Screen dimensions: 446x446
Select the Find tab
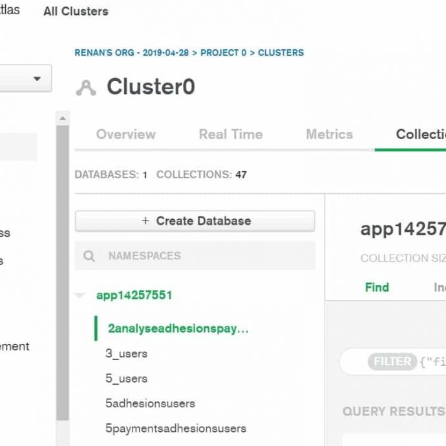point(377,287)
